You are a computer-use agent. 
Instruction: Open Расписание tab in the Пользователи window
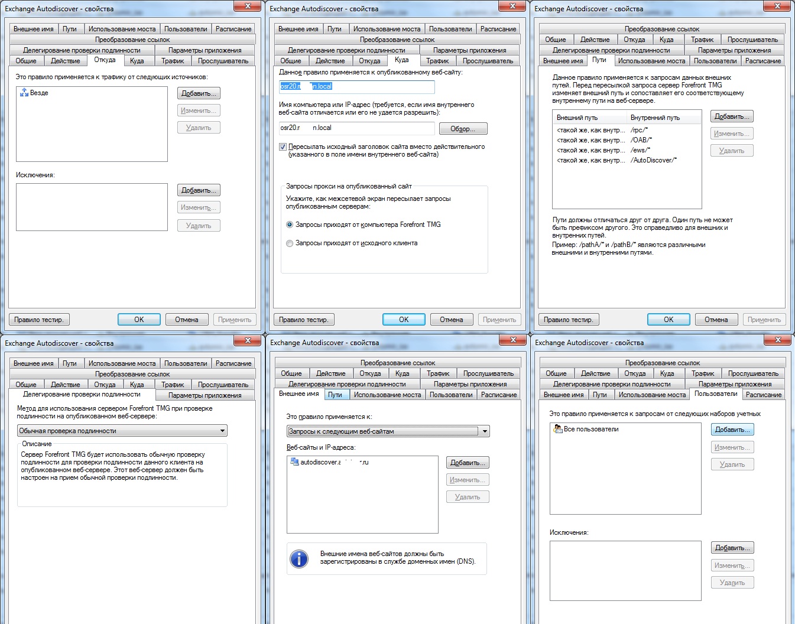[x=764, y=395]
